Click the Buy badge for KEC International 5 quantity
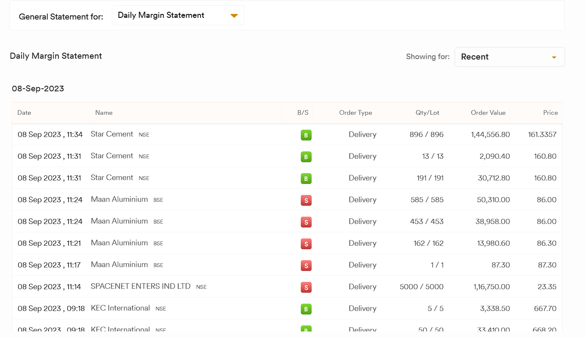 (306, 309)
